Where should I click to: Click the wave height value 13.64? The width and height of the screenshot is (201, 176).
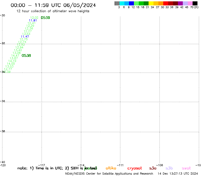click(26, 34)
